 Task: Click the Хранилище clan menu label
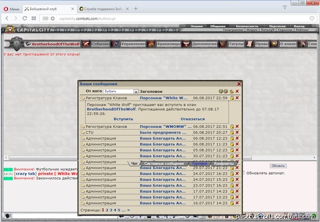(x=169, y=44)
